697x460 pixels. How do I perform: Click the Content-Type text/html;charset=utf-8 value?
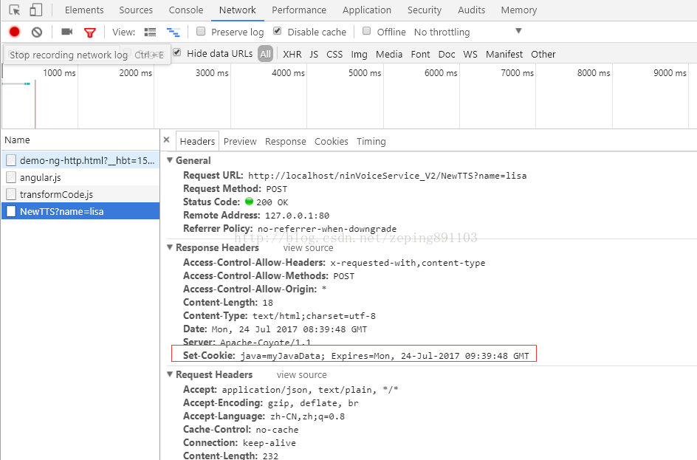(x=314, y=316)
